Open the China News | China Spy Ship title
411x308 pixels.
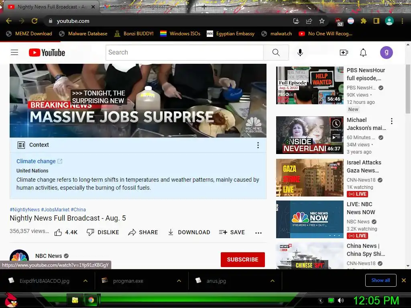coord(366,250)
